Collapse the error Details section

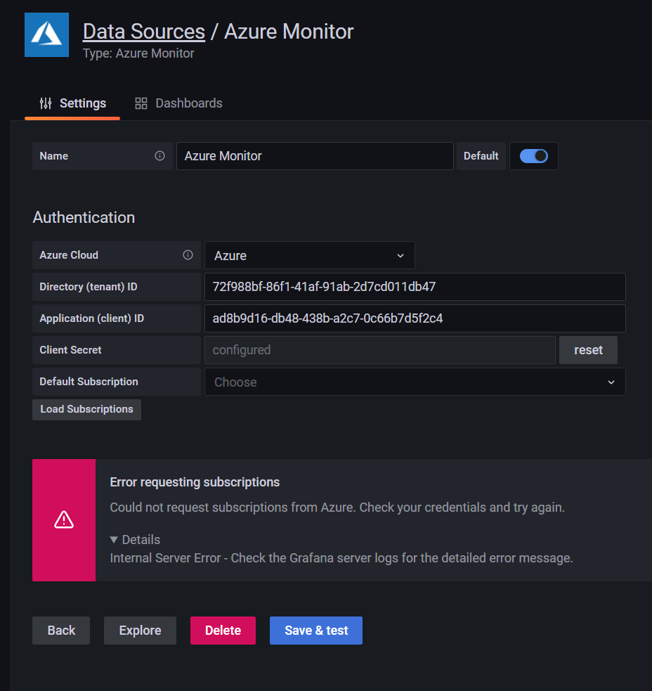[x=135, y=539]
